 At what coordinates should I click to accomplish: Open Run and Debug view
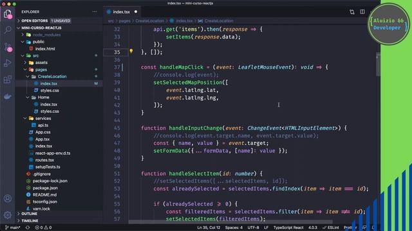pyautogui.click(x=8, y=63)
